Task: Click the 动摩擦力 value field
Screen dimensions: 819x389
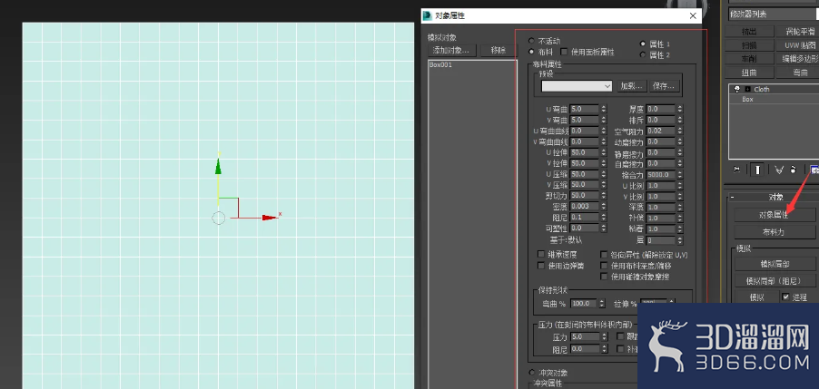Action: tap(661, 141)
